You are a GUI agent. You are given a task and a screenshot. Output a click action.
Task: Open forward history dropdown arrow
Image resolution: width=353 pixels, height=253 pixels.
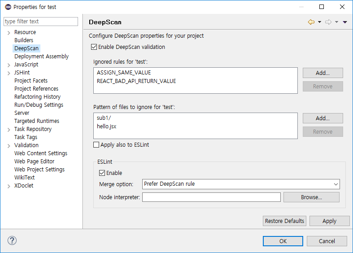pyautogui.click(x=336, y=22)
